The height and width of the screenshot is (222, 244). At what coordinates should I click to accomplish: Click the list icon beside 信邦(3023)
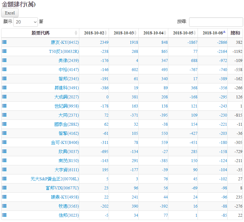pos(4,215)
